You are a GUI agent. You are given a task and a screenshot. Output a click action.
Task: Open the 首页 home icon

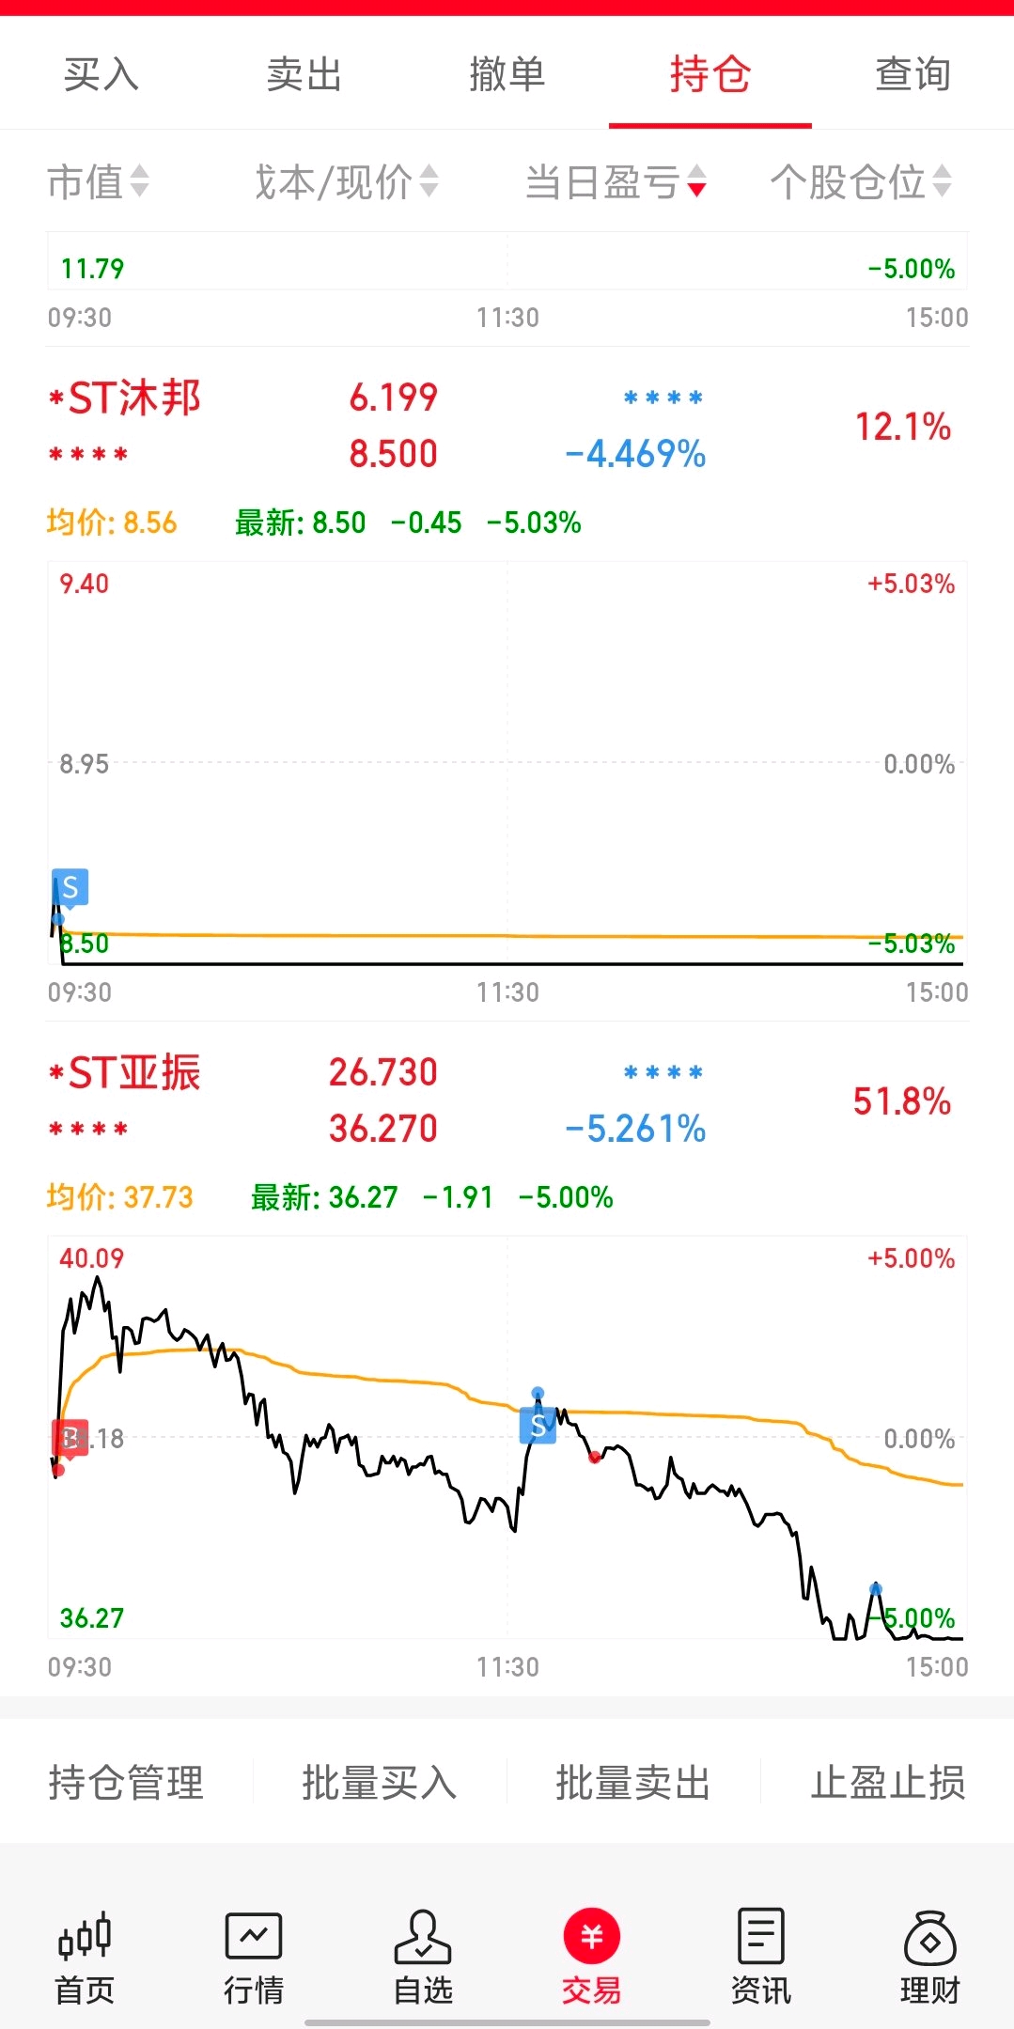point(85,1937)
